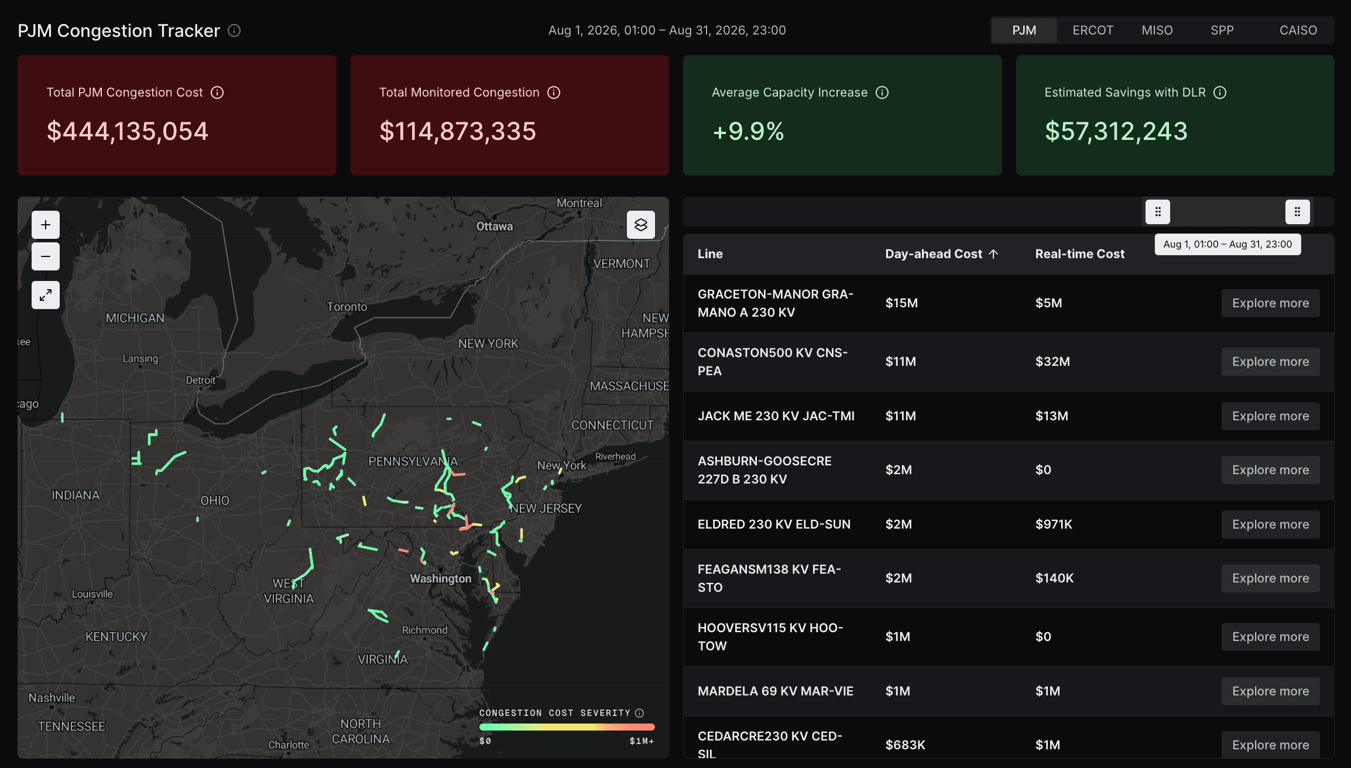Click the date range text in header

coord(667,30)
